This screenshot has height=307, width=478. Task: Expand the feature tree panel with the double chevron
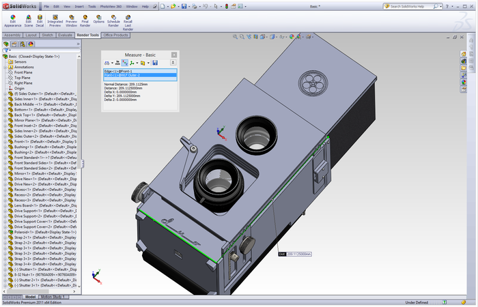pyautogui.click(x=78, y=44)
